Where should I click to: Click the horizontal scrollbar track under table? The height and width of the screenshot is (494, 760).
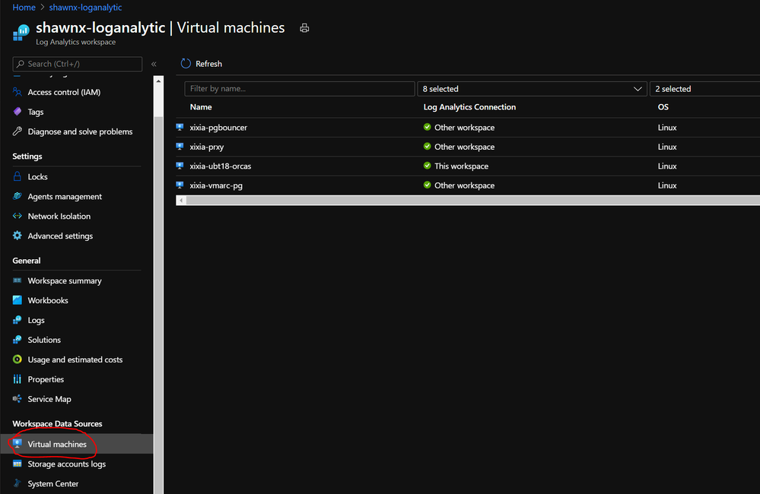click(x=472, y=200)
